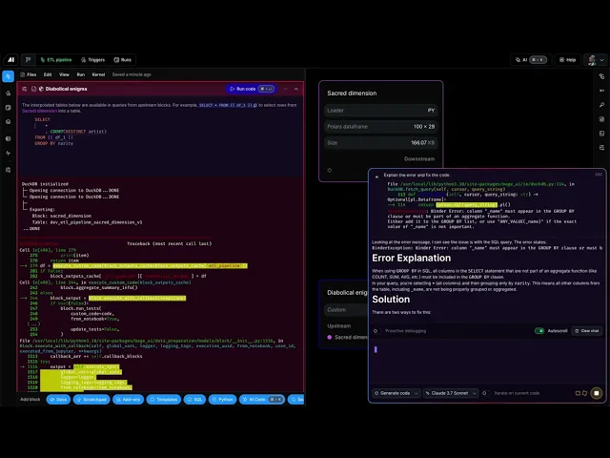Open the Add-ons block button
The height and width of the screenshot is (458, 610).
pyautogui.click(x=128, y=400)
